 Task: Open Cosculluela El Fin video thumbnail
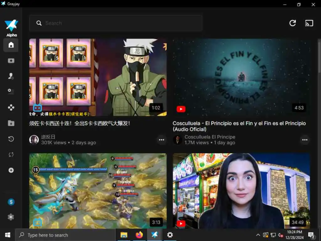(241, 77)
